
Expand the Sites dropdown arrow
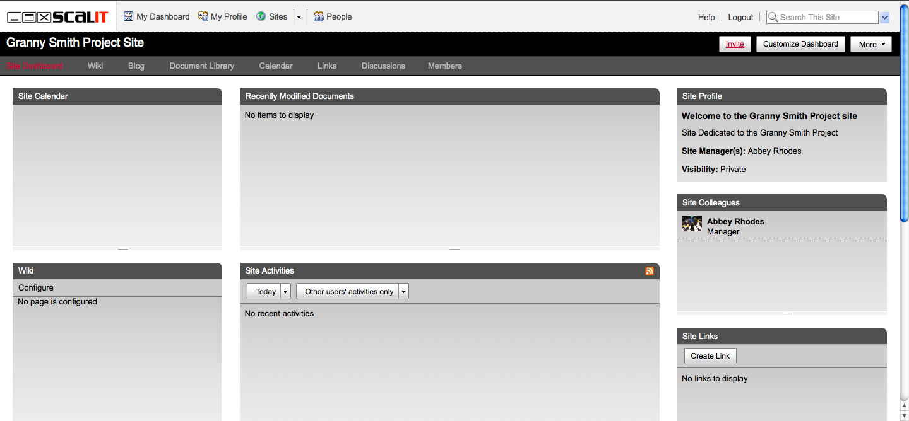tap(299, 17)
